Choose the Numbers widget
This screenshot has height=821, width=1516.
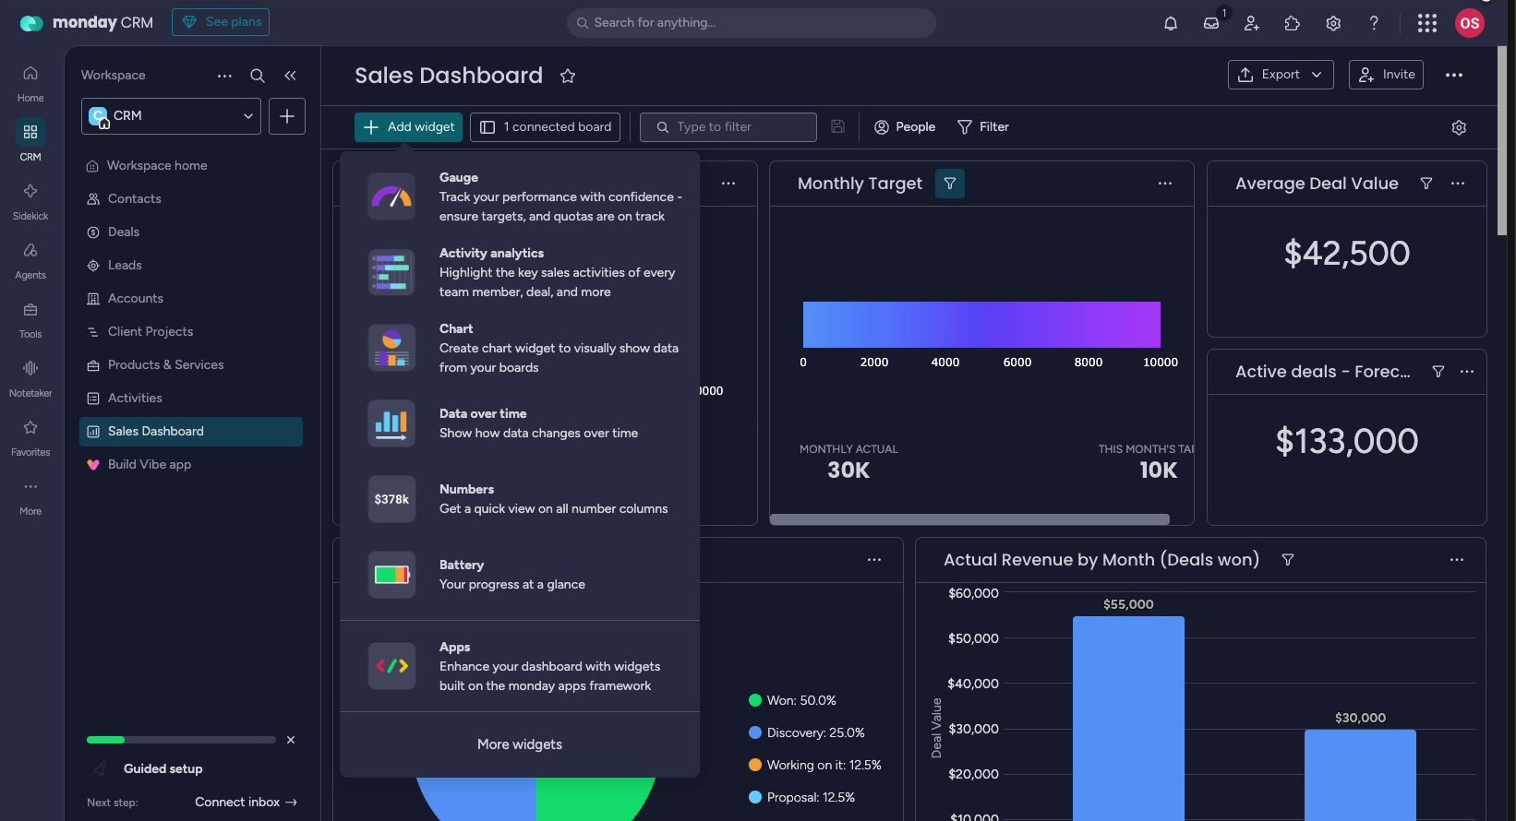(x=520, y=499)
